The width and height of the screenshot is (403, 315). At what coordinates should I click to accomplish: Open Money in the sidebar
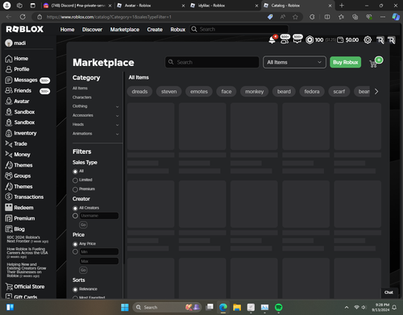pos(18,155)
